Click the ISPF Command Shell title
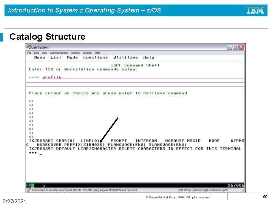272x204 pixels. (135, 65)
